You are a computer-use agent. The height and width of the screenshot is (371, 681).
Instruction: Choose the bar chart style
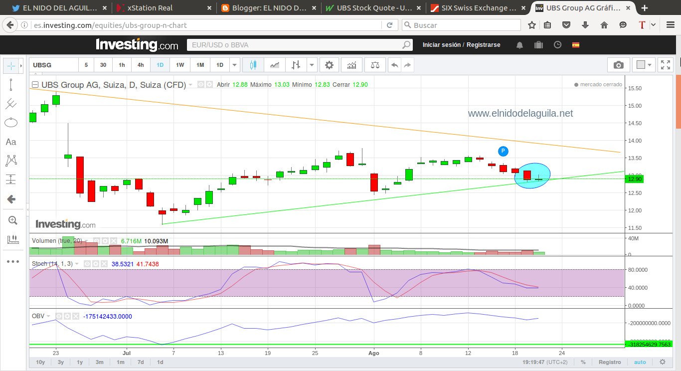[x=296, y=65]
